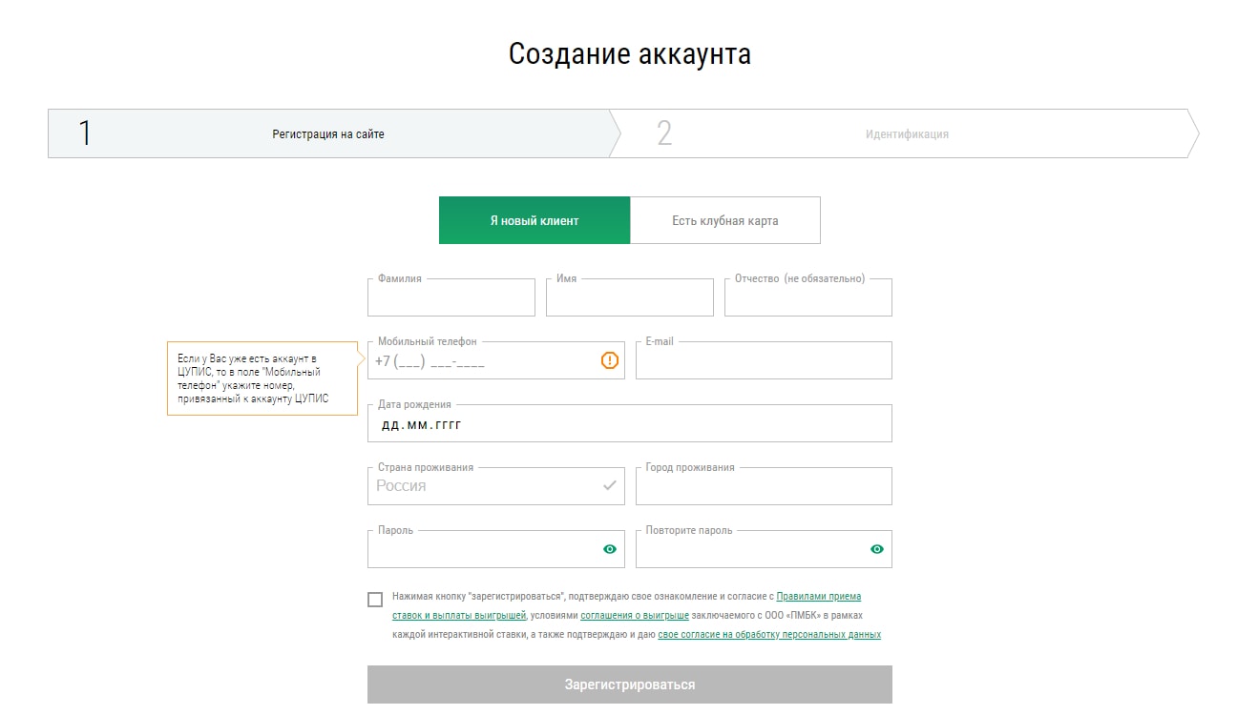Screen dimensions: 1258x715
Task: Click the Отчество optional field
Action: tap(808, 299)
